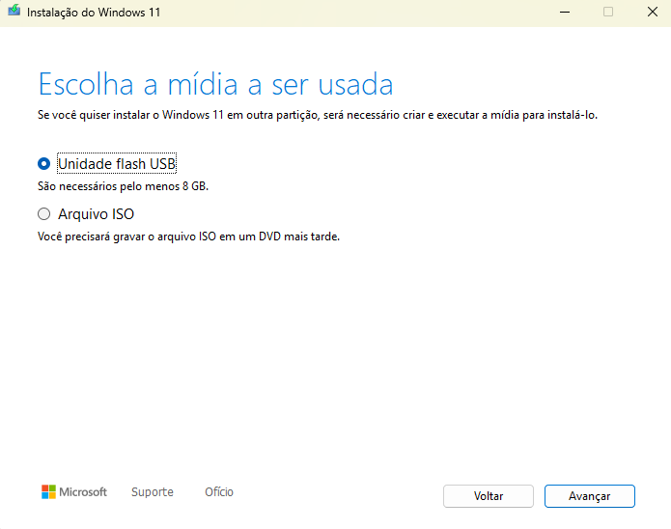Close the Instalação do Windows 11 window

653,12
